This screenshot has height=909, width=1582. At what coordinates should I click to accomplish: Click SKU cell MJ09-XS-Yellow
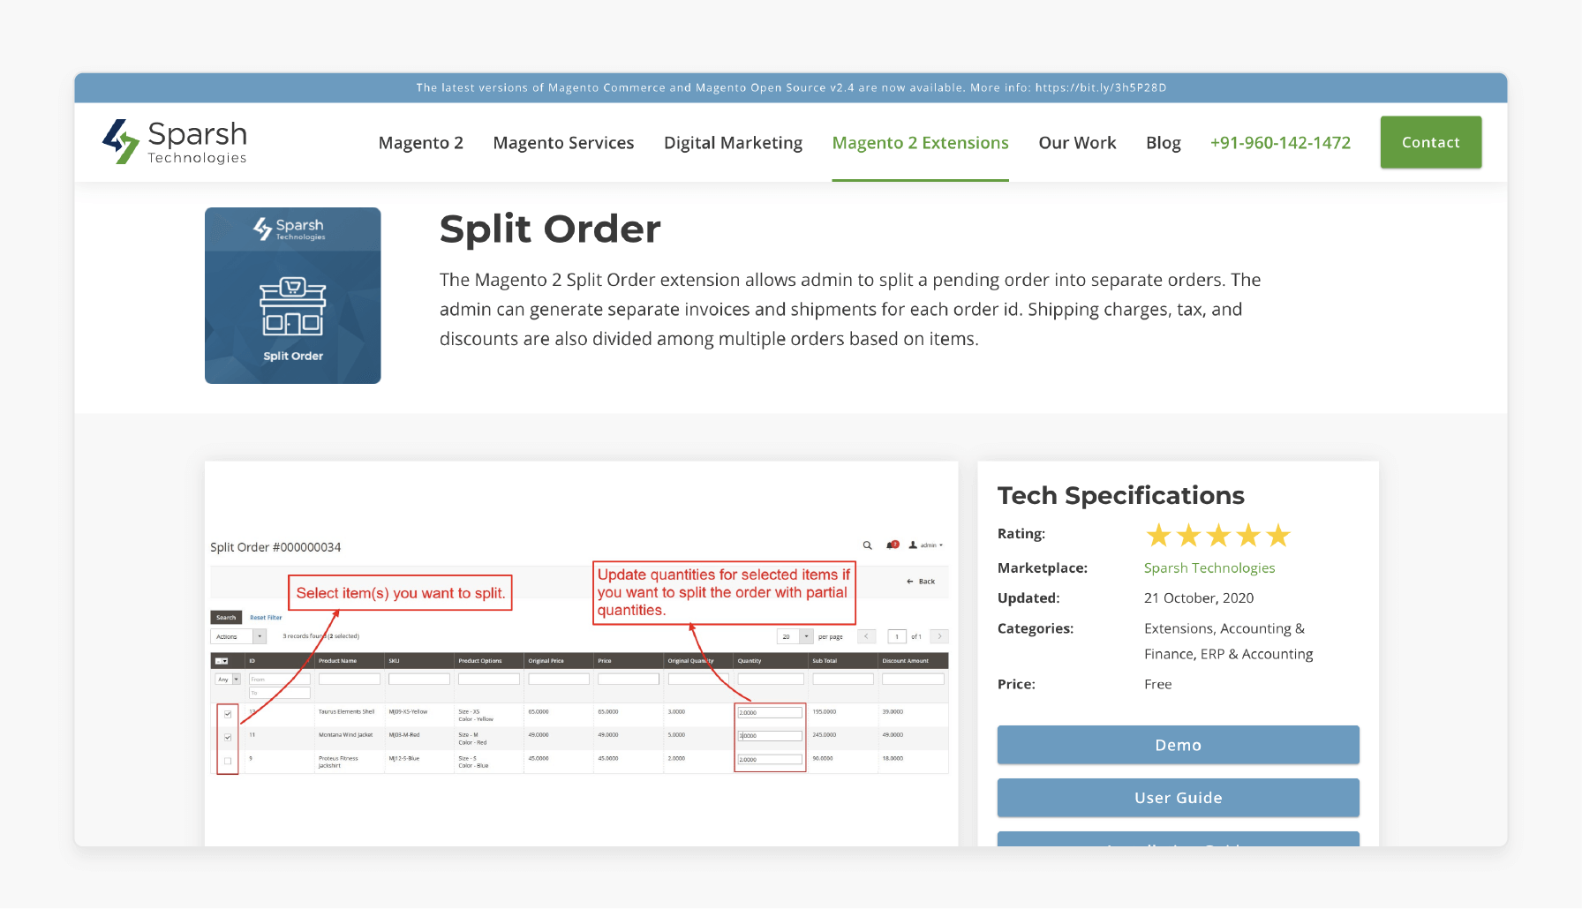[408, 711]
